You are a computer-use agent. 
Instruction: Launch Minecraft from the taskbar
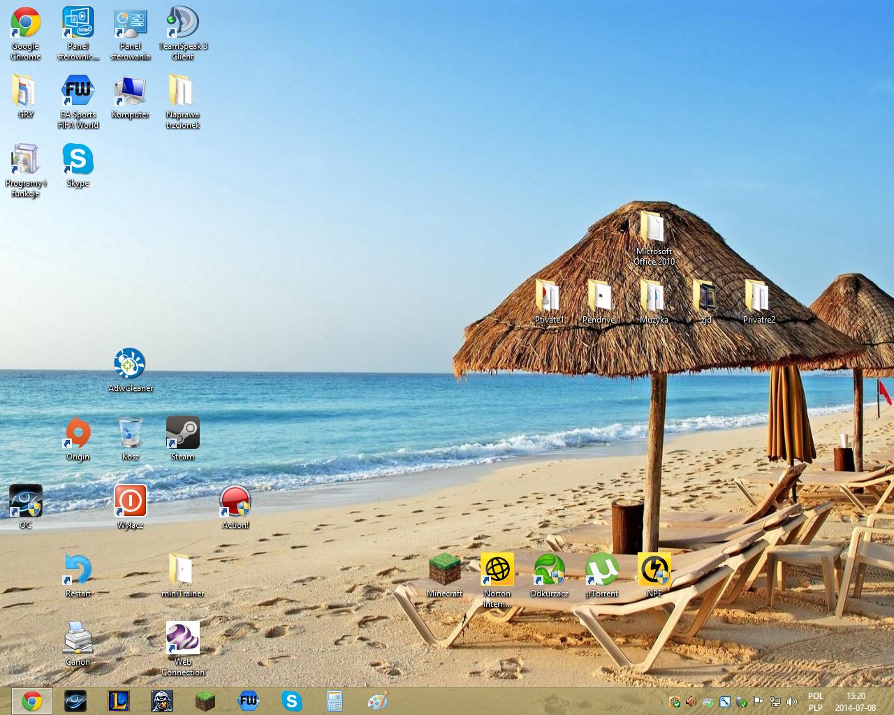coord(205,701)
